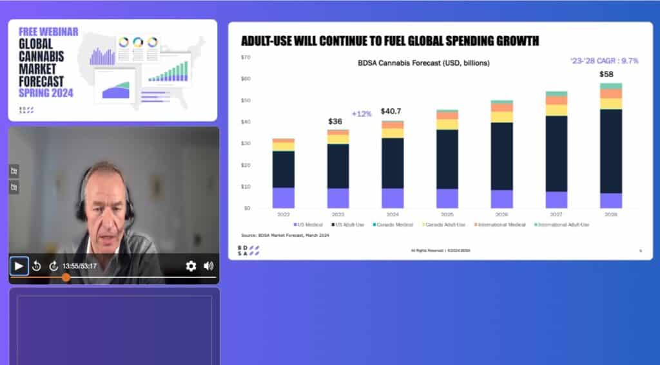Mute the video with speaker icon
This screenshot has height=365, width=660.
tap(209, 266)
